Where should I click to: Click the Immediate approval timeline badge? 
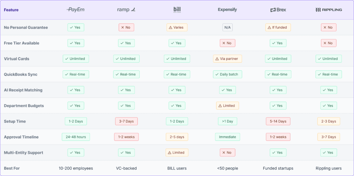(227, 137)
